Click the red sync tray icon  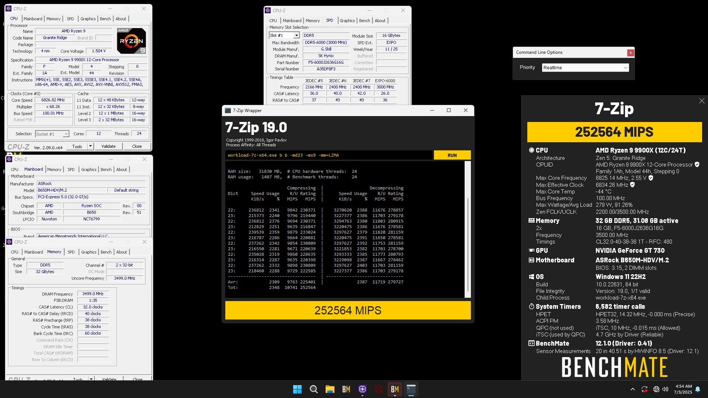tap(645, 389)
